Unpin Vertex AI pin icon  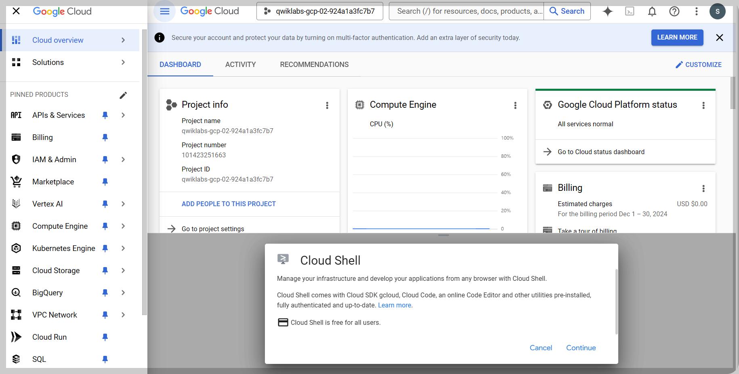tap(105, 204)
